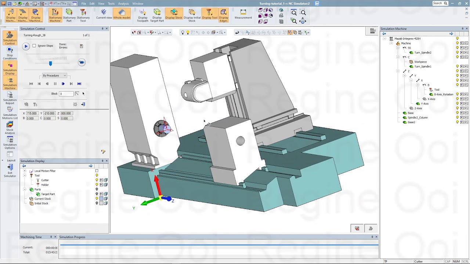Collapse the Machine node in Simulation Machine
The image size is (470, 264).
391,43
